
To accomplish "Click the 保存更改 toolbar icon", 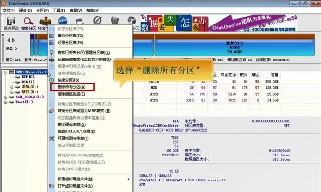I will 11,22.
